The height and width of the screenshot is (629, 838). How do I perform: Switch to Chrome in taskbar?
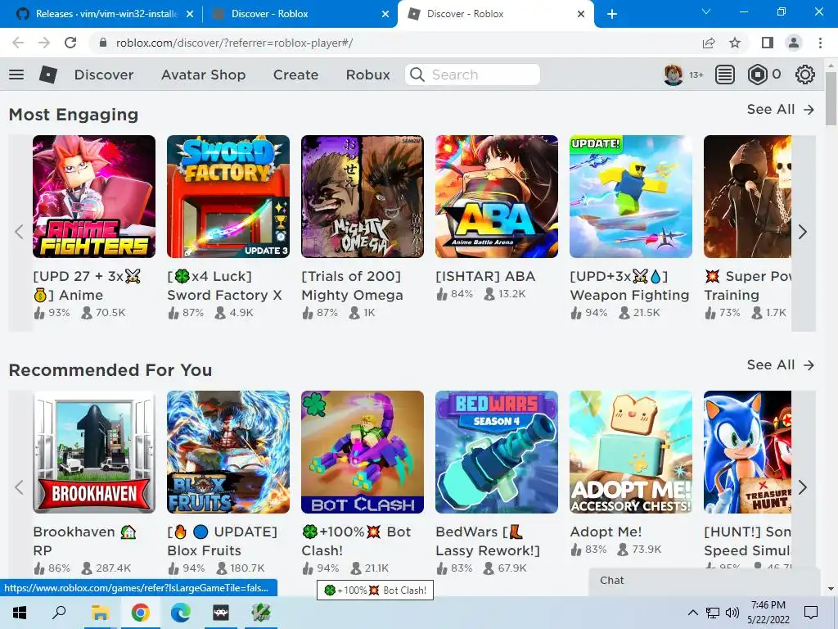tap(140, 613)
